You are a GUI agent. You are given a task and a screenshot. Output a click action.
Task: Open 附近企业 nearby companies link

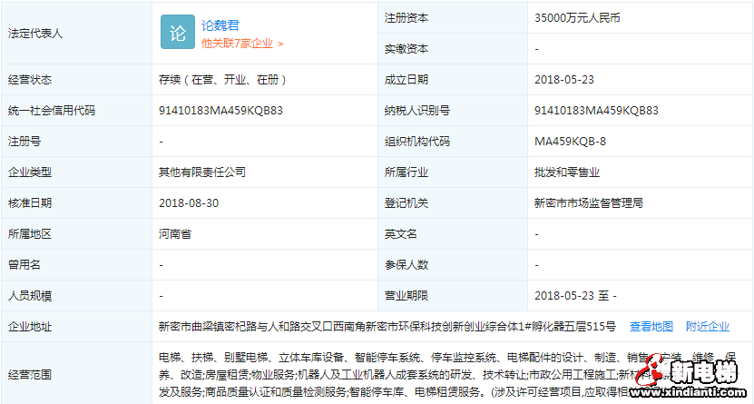pyautogui.click(x=708, y=326)
